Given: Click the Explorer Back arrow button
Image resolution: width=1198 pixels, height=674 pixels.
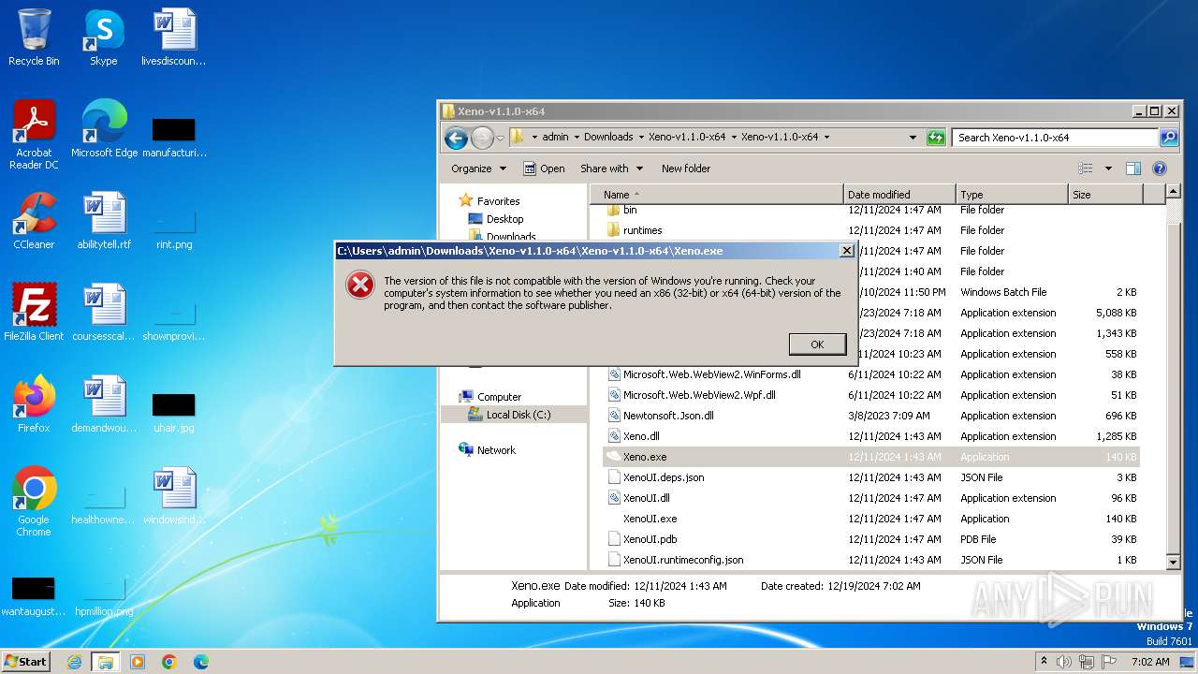Looking at the screenshot, I should coord(456,138).
